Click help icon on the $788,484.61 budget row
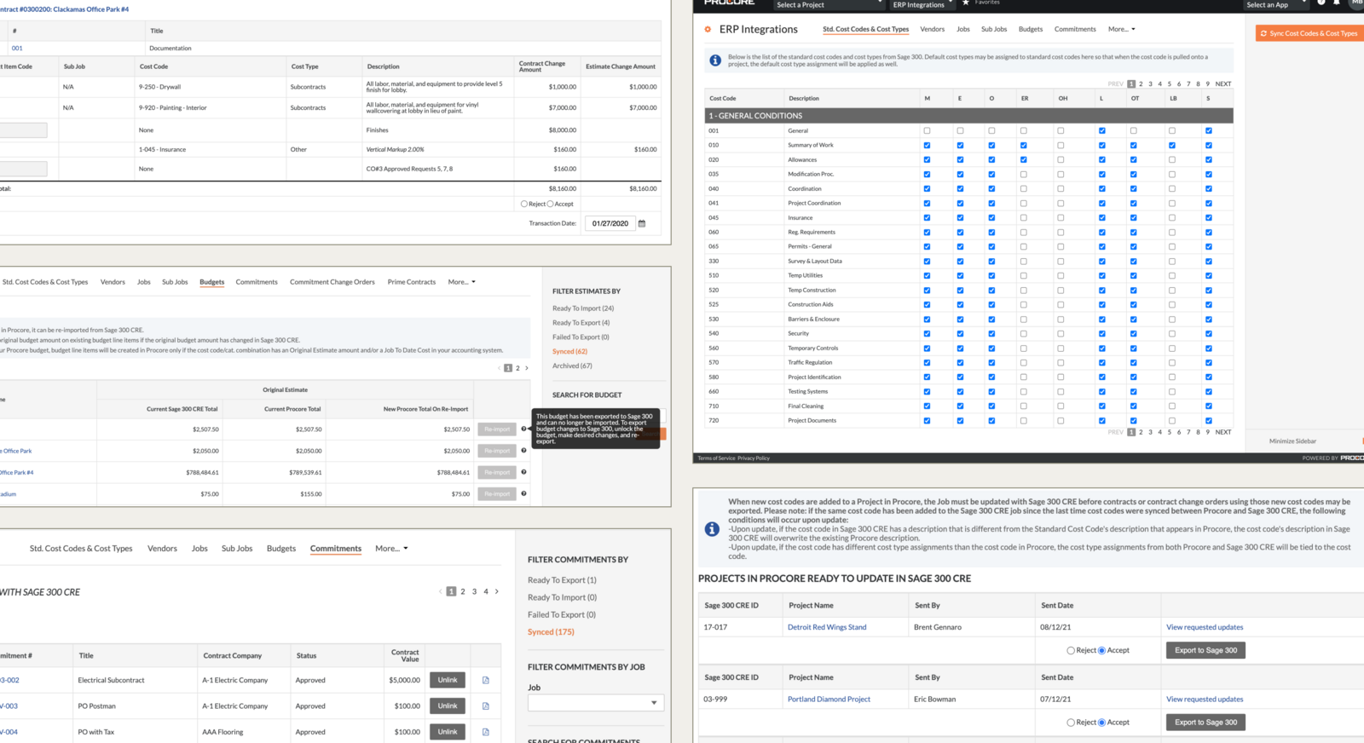 pyautogui.click(x=523, y=472)
